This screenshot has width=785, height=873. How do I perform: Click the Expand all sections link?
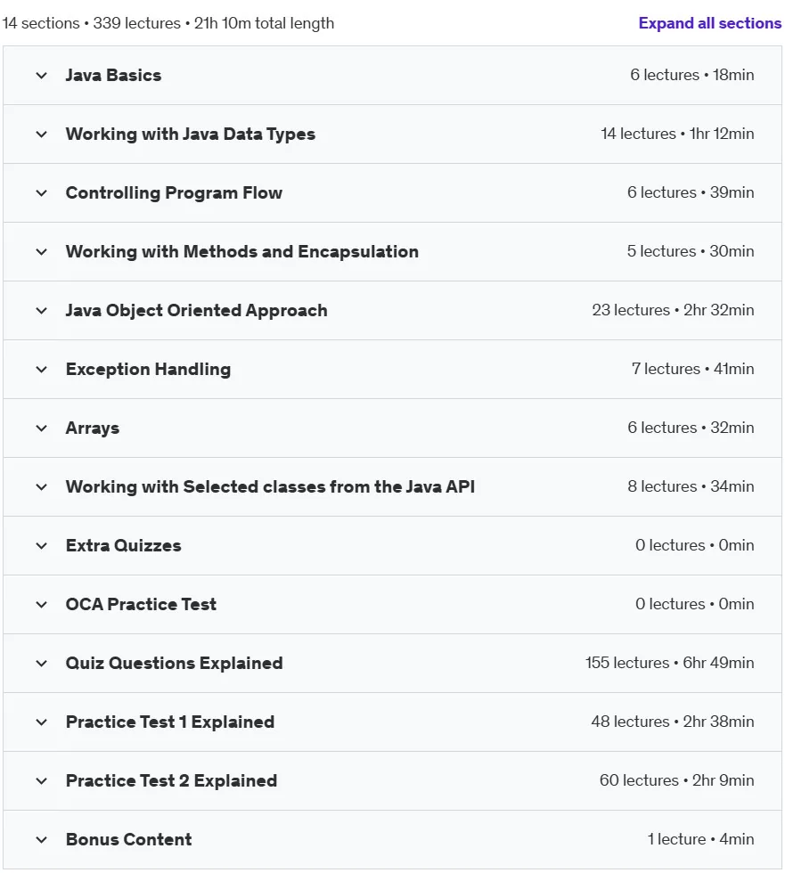pos(710,23)
